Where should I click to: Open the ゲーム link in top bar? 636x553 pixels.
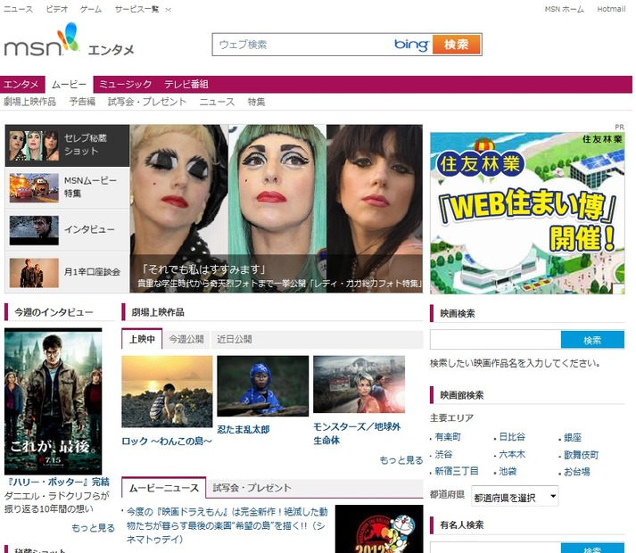[x=91, y=9]
